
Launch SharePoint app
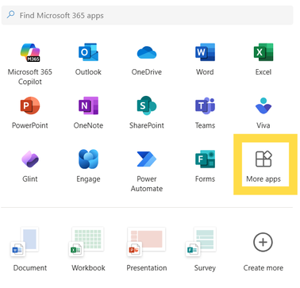coord(147,106)
